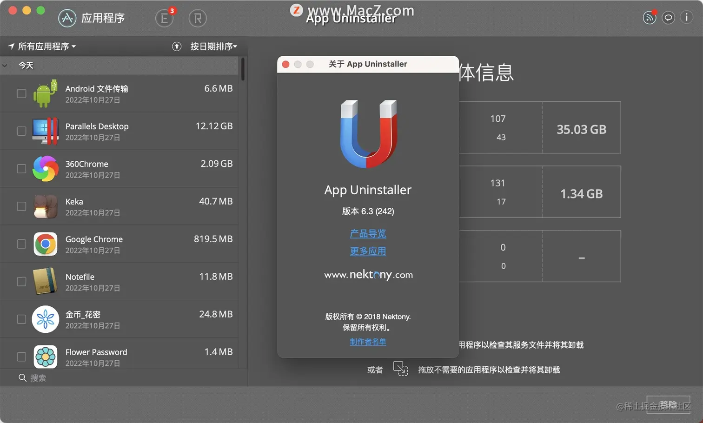703x423 pixels.
Task: Click the 360Chrome 2.09 GB size
Action: (217, 164)
